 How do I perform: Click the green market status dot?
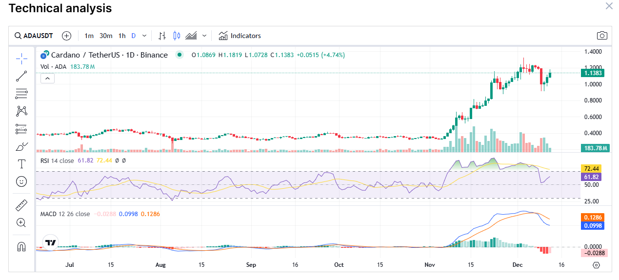pyautogui.click(x=180, y=55)
